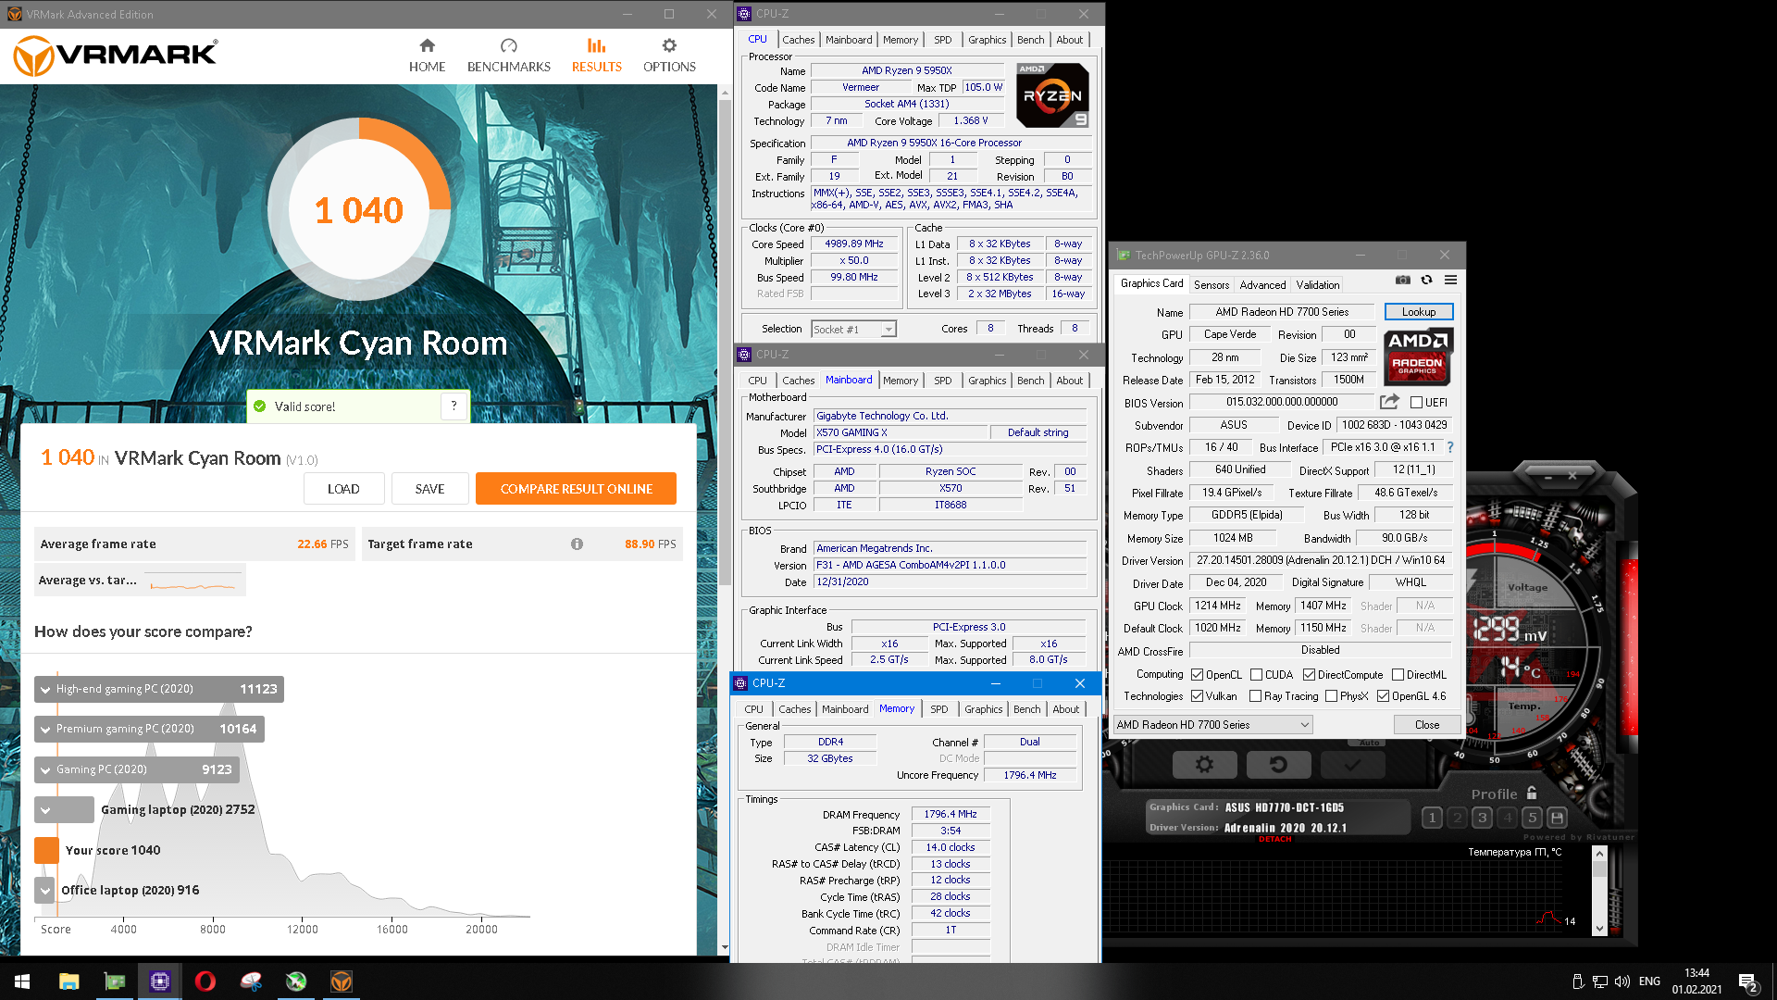
Task: Click the target frame rate info icon
Action: [x=577, y=544]
